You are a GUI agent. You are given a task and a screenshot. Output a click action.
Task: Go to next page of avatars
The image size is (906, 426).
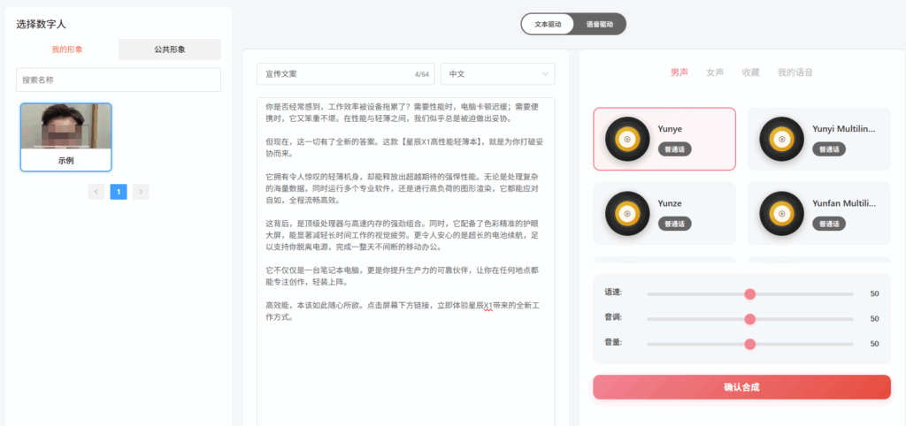(x=141, y=191)
